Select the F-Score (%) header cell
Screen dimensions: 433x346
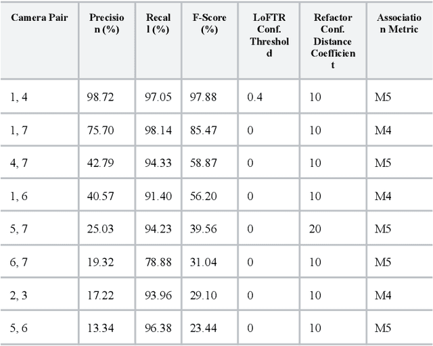click(x=209, y=24)
